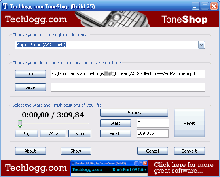
Task: Focus the loaded file path field
Action: (128, 74)
